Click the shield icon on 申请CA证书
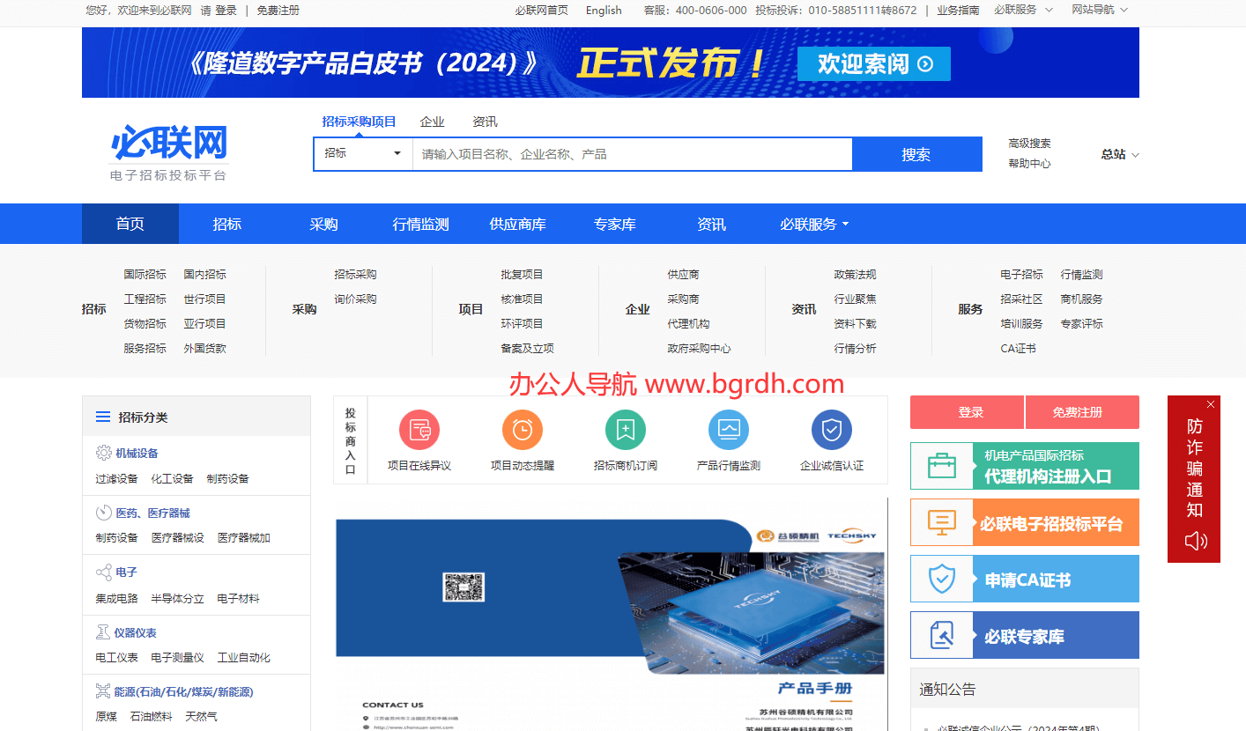The width and height of the screenshot is (1246, 731). (942, 578)
